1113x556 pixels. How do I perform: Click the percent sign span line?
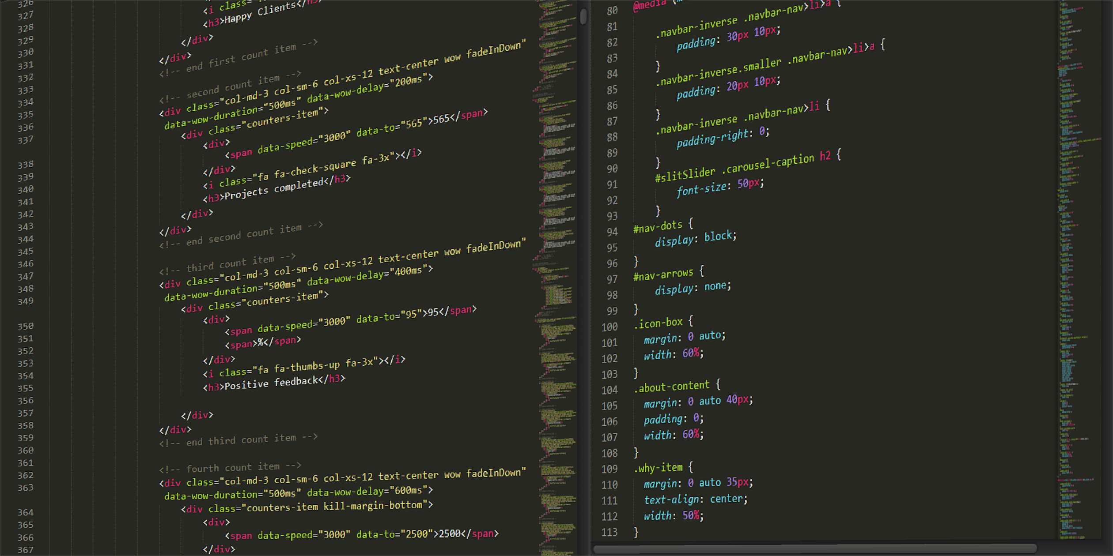pyautogui.click(x=263, y=342)
